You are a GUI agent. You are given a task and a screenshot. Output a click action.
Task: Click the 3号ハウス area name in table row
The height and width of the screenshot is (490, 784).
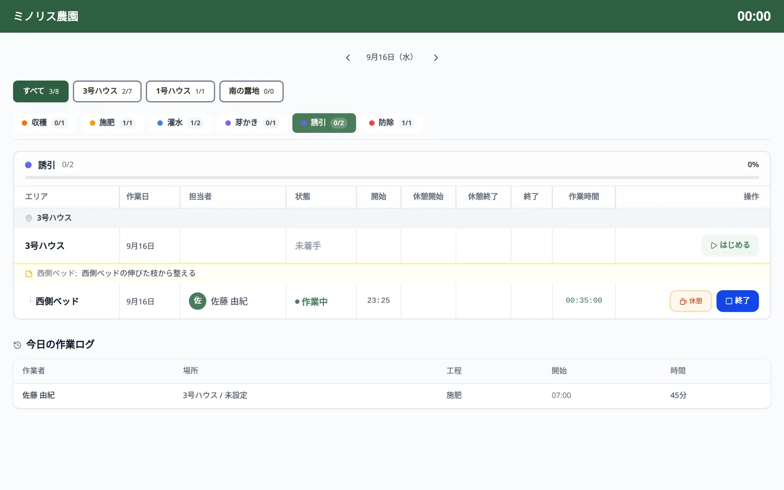pos(45,246)
